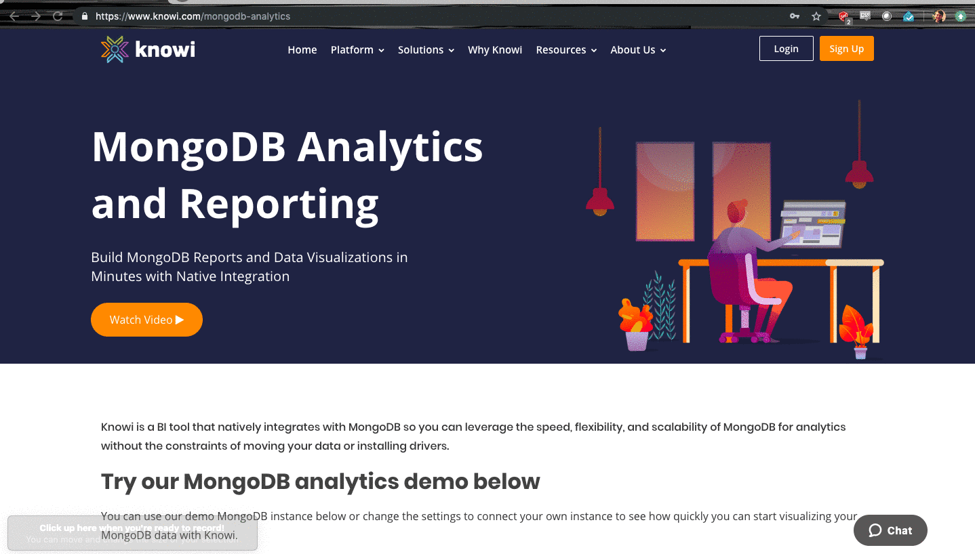Expand the About Us menu

tap(638, 49)
